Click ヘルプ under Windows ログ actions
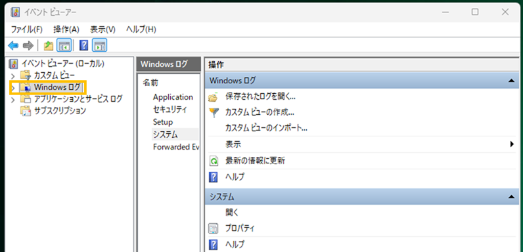The height and width of the screenshot is (252, 523). tap(235, 177)
